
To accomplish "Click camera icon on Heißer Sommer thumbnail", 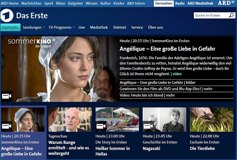I will point(101,126).
